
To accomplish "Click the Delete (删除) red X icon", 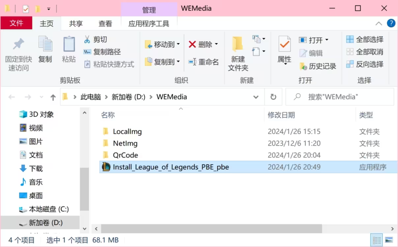I will pos(192,44).
